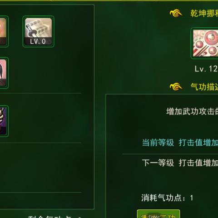This screenshot has height=218, width=218.
Task: Tap the golden swirl emblem beside 乾坤挪移
Action: (176, 13)
